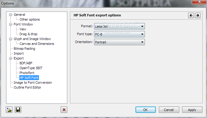Open Bitmap Pasting options
The width and height of the screenshot is (207, 118).
(x=24, y=49)
